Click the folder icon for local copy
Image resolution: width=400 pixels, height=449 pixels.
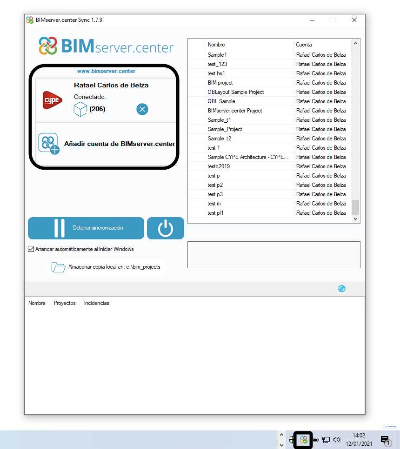pos(59,267)
